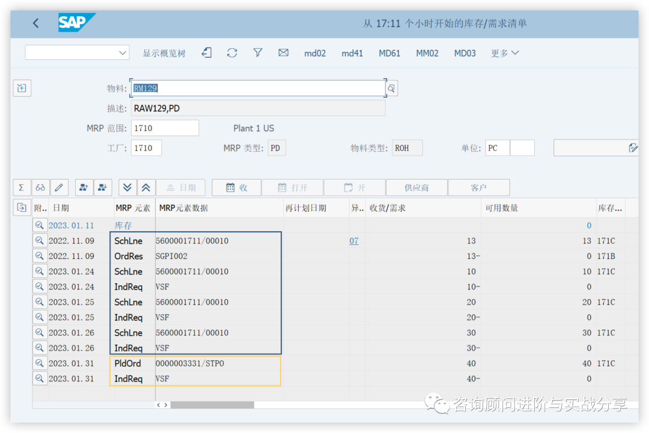Click the rescheduling date link 07
649x433 pixels.
click(354, 241)
